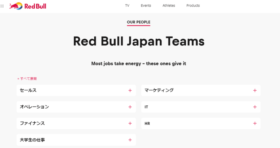Click plus icon on ファイナンス row
The width and height of the screenshot is (280, 148).
tap(130, 123)
